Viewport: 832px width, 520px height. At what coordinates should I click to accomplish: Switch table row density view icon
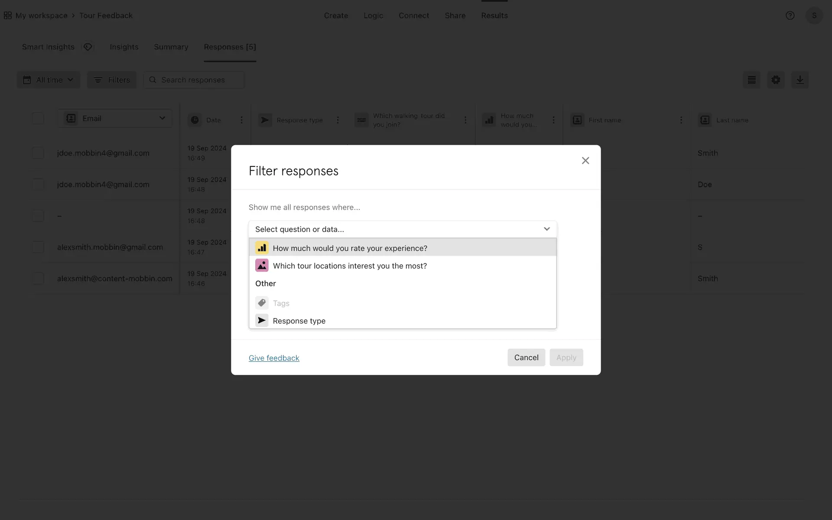[x=751, y=80]
